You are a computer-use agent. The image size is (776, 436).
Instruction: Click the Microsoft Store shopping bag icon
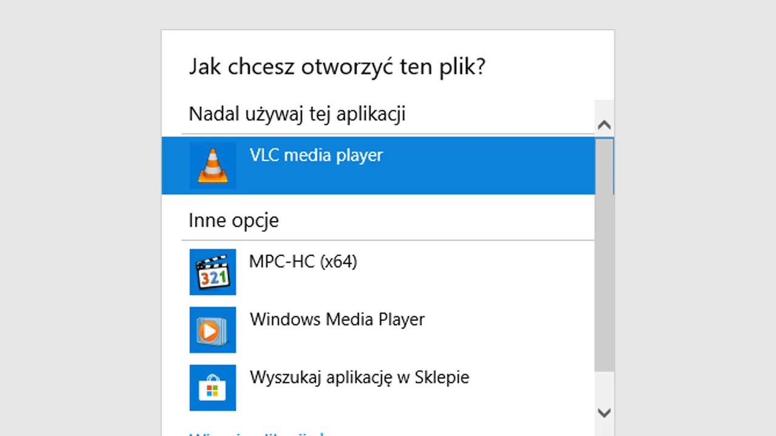[x=213, y=388]
